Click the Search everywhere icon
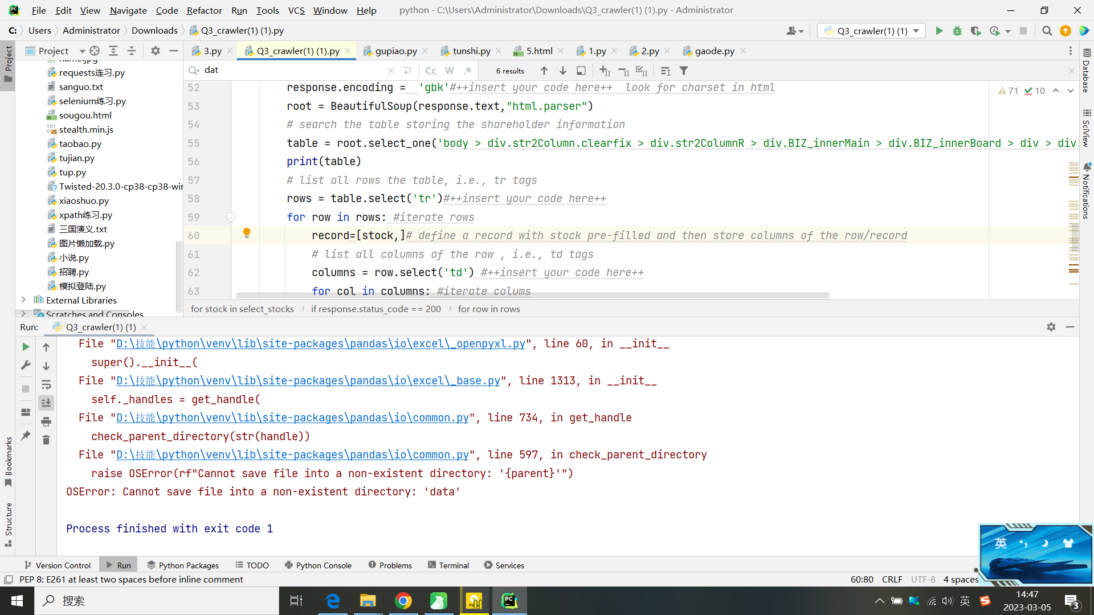The height and width of the screenshot is (615, 1094). (1047, 31)
